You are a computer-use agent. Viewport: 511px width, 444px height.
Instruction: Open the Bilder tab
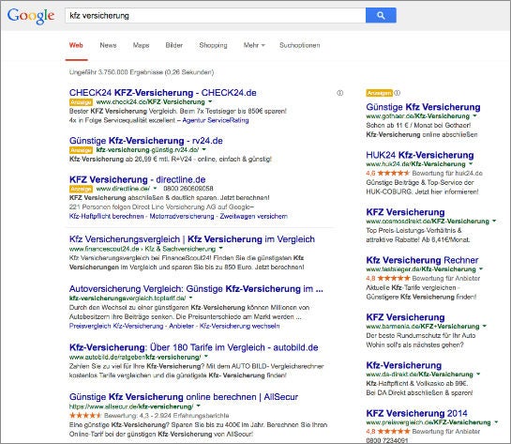pos(174,45)
